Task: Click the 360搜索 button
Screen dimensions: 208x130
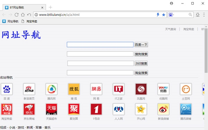Action: (x=141, y=64)
